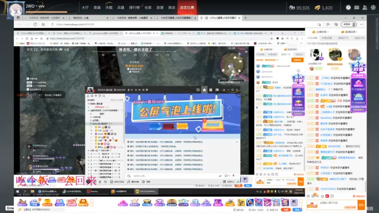Click the music note 播放伴奏 button

pyautogui.click(x=133, y=182)
